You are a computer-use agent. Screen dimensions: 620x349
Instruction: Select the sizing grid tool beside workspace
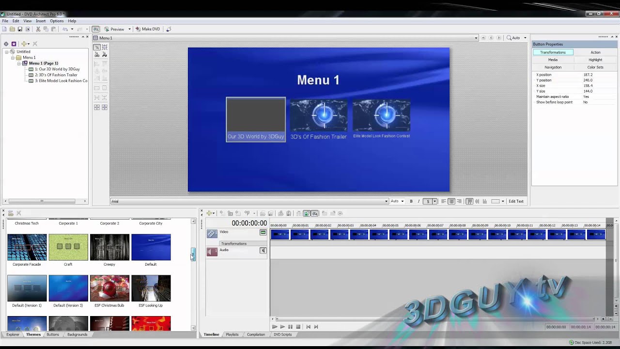[x=105, y=47]
